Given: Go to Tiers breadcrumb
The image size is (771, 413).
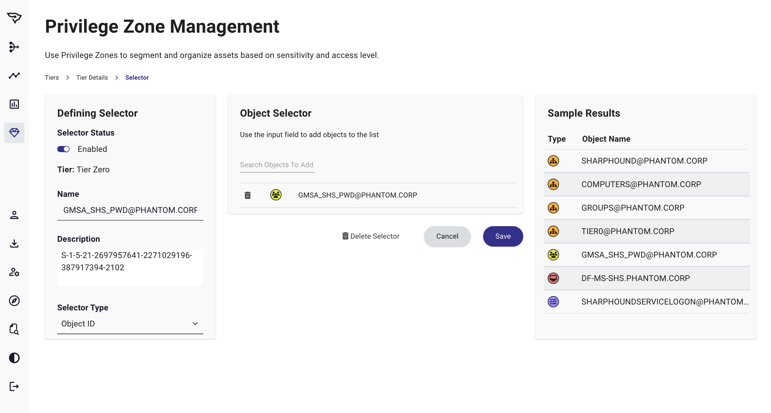Looking at the screenshot, I should click(x=52, y=77).
